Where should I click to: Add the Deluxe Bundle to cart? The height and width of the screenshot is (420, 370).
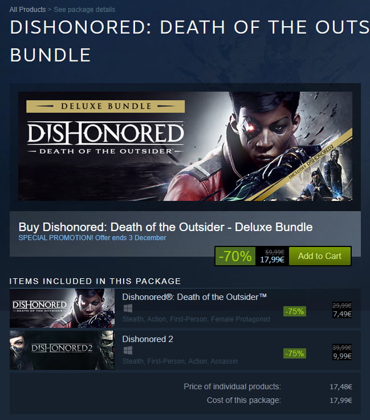click(320, 256)
